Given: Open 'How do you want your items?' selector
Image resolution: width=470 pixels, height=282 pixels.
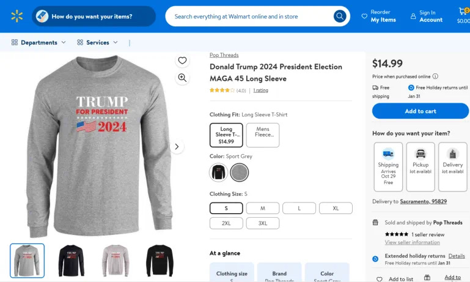Looking at the screenshot, I should [x=94, y=17].
